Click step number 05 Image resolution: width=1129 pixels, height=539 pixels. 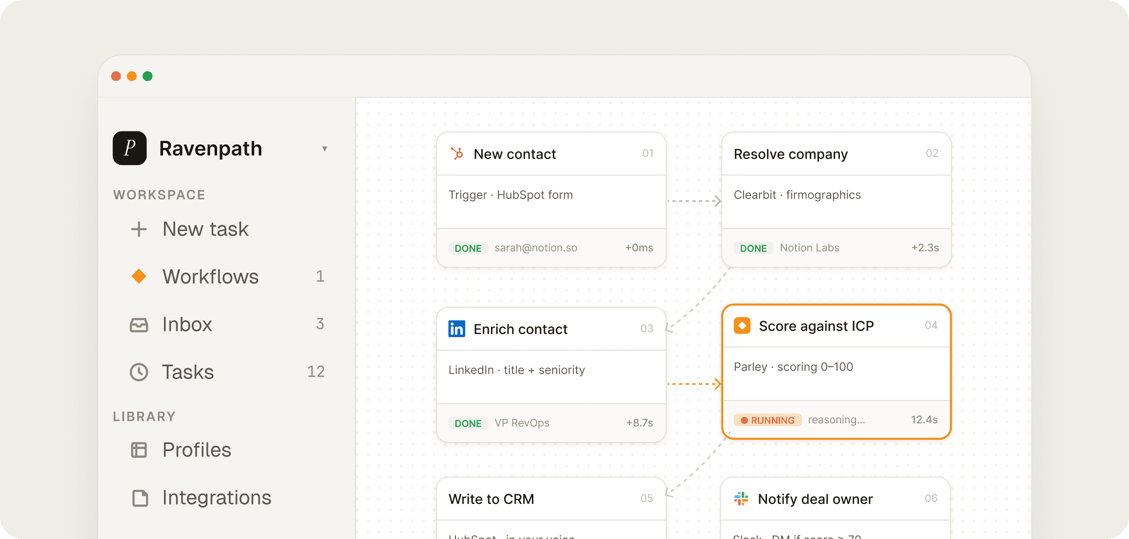[x=647, y=498]
